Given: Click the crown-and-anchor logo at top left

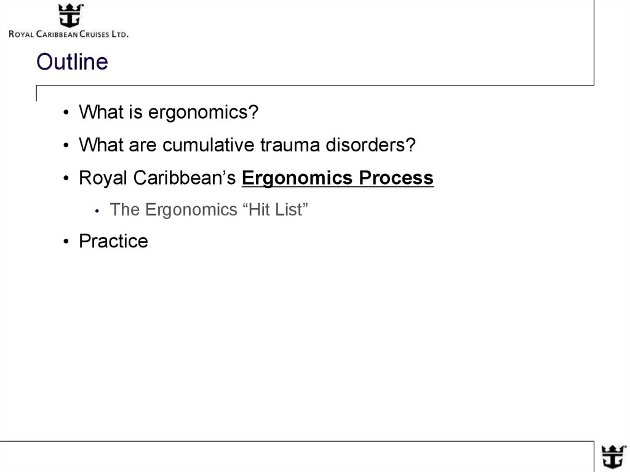Looking at the screenshot, I should pos(70,15).
